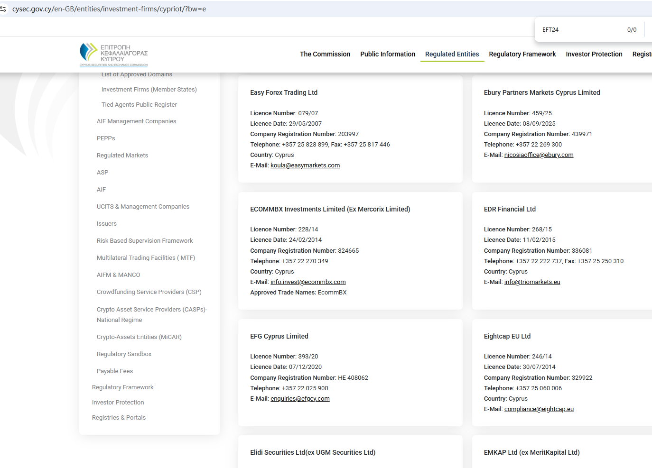Open Regulatory Framework top menu
The image size is (652, 468).
522,54
